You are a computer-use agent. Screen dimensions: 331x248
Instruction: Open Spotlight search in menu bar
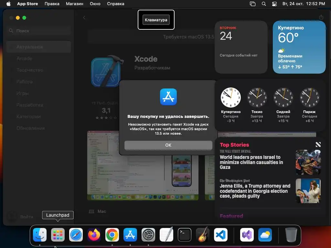(x=264, y=4)
